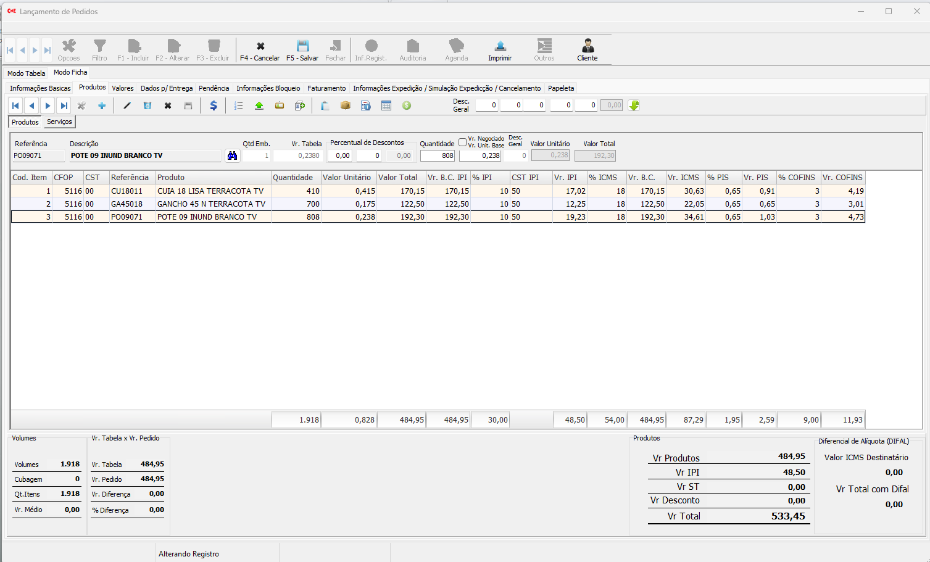Click the Quantidade input field

click(x=437, y=156)
